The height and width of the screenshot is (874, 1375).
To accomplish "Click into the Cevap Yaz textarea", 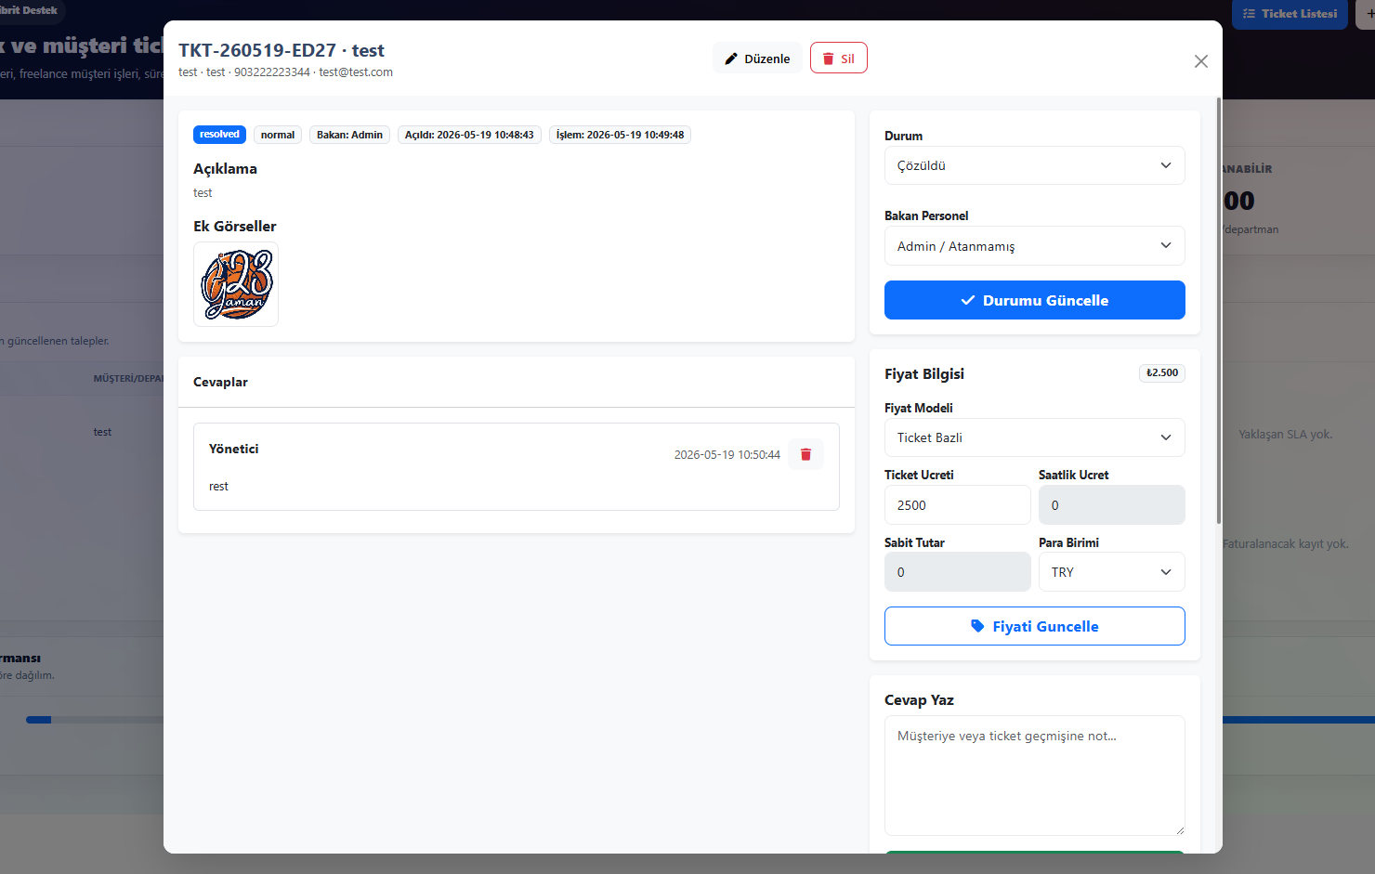I will 1034,776.
